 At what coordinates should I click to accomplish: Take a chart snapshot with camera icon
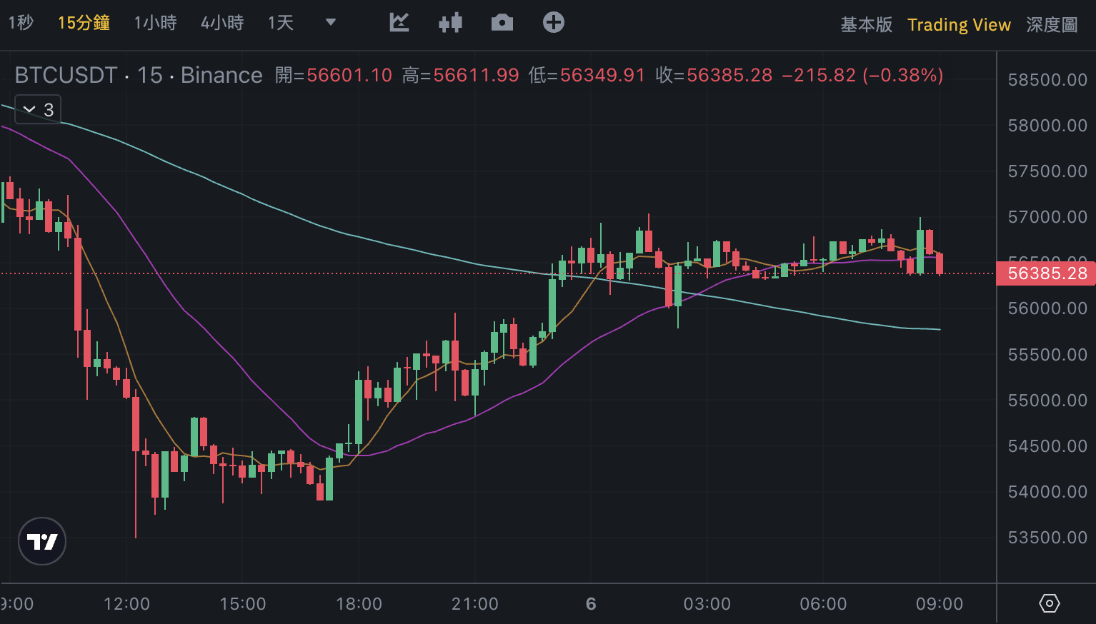coord(502,23)
